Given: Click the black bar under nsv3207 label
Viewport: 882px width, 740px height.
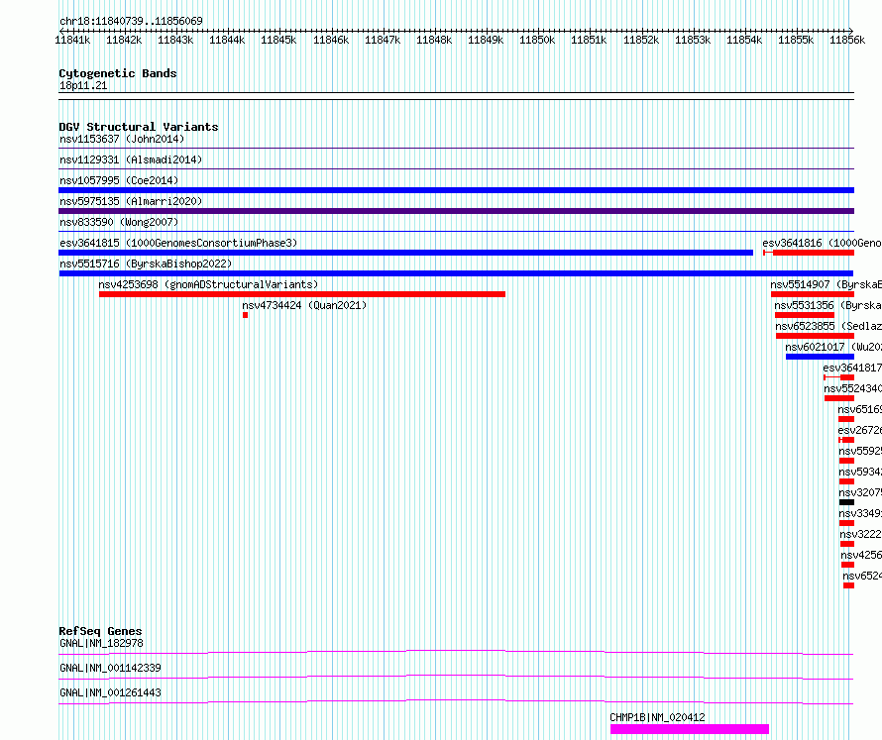Looking at the screenshot, I should (846, 502).
